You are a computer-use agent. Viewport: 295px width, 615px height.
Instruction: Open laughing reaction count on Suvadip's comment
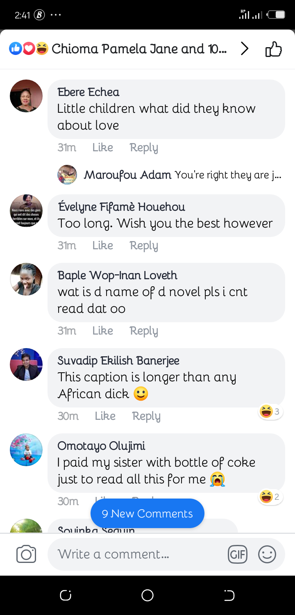click(x=271, y=411)
